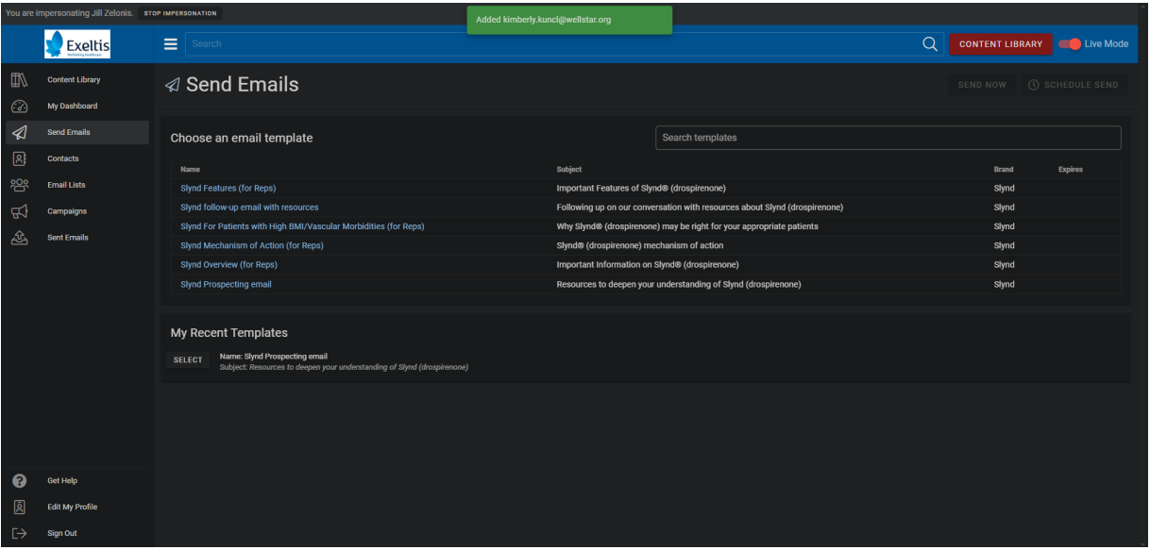Click the Content Library books icon in sidebar
1150x550 pixels.
[x=19, y=79]
